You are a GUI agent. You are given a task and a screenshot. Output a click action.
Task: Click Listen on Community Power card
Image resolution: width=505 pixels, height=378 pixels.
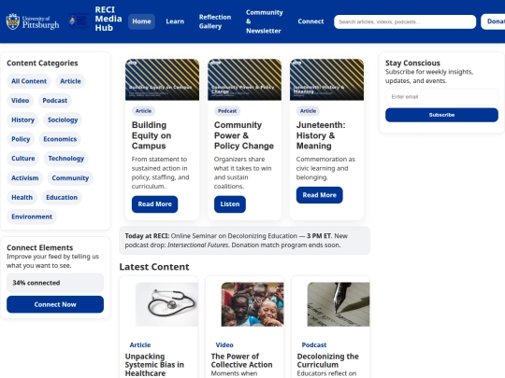(230, 204)
